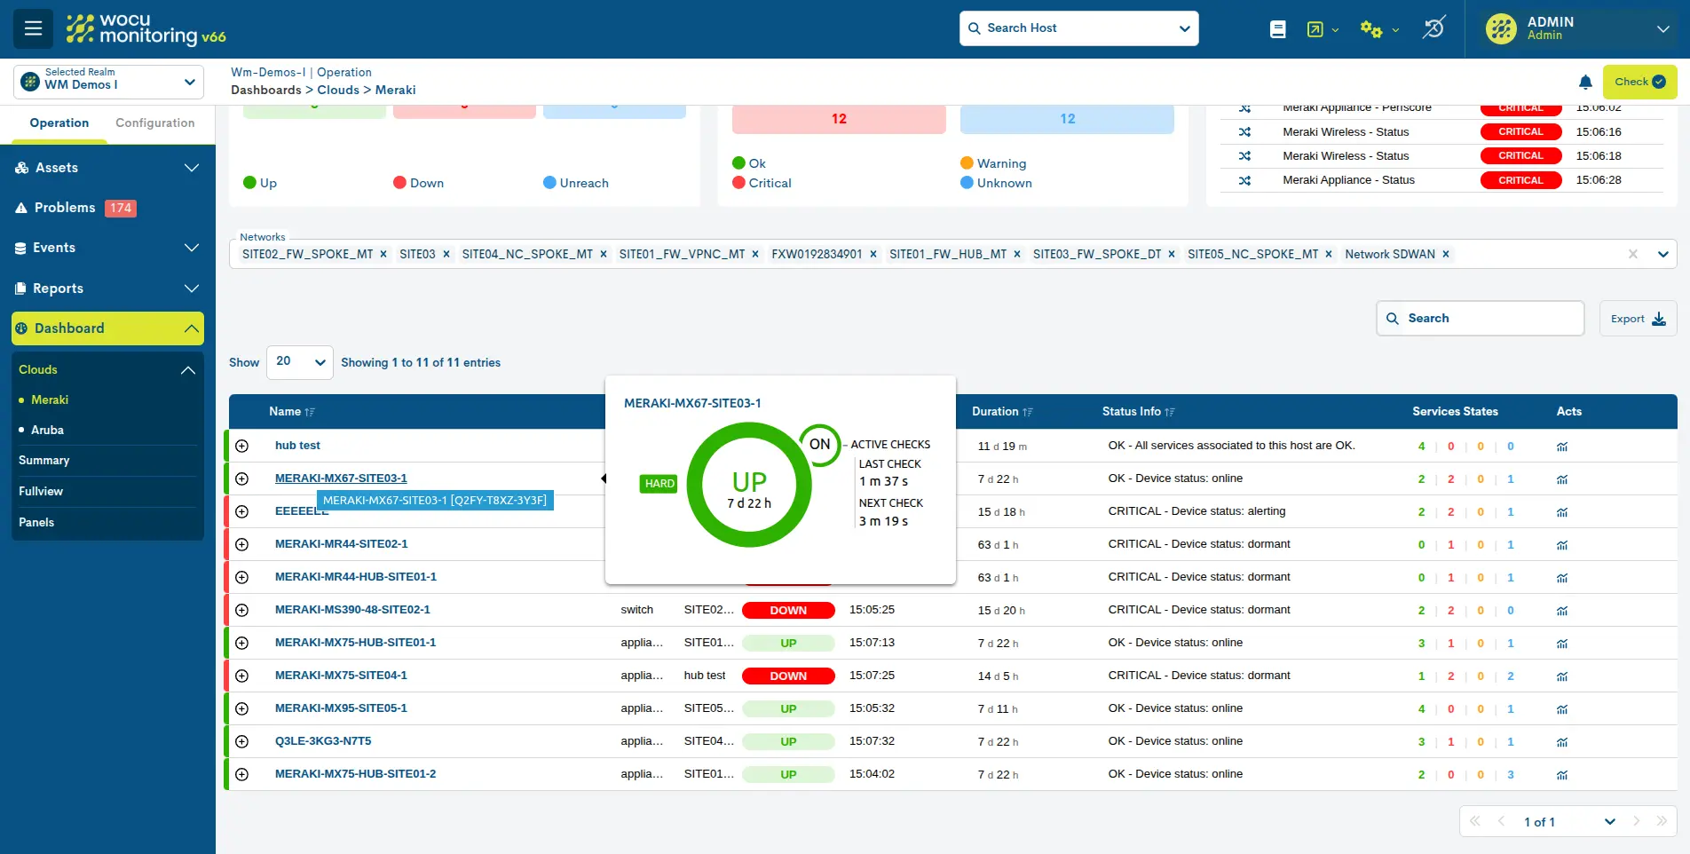Remove Network SDWAN filter tag

click(x=1446, y=255)
